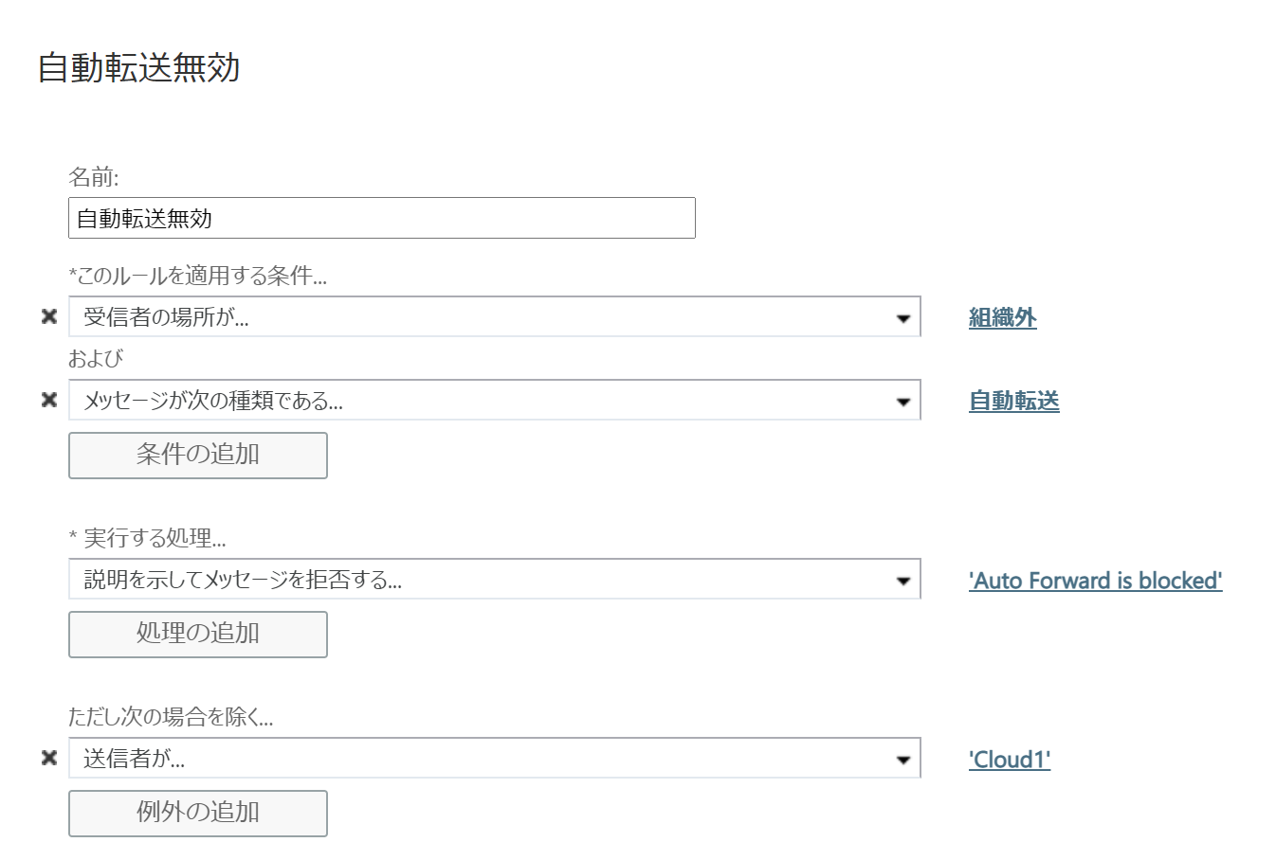Image resolution: width=1276 pixels, height=860 pixels.
Task: Edit the 'Auto Forward is blocked' link
Action: [x=1095, y=580]
